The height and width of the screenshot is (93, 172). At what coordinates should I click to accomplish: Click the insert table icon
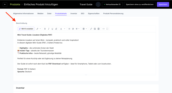click(x=84, y=29)
